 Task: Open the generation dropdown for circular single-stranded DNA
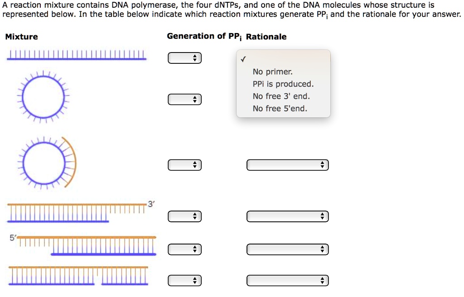click(x=184, y=99)
